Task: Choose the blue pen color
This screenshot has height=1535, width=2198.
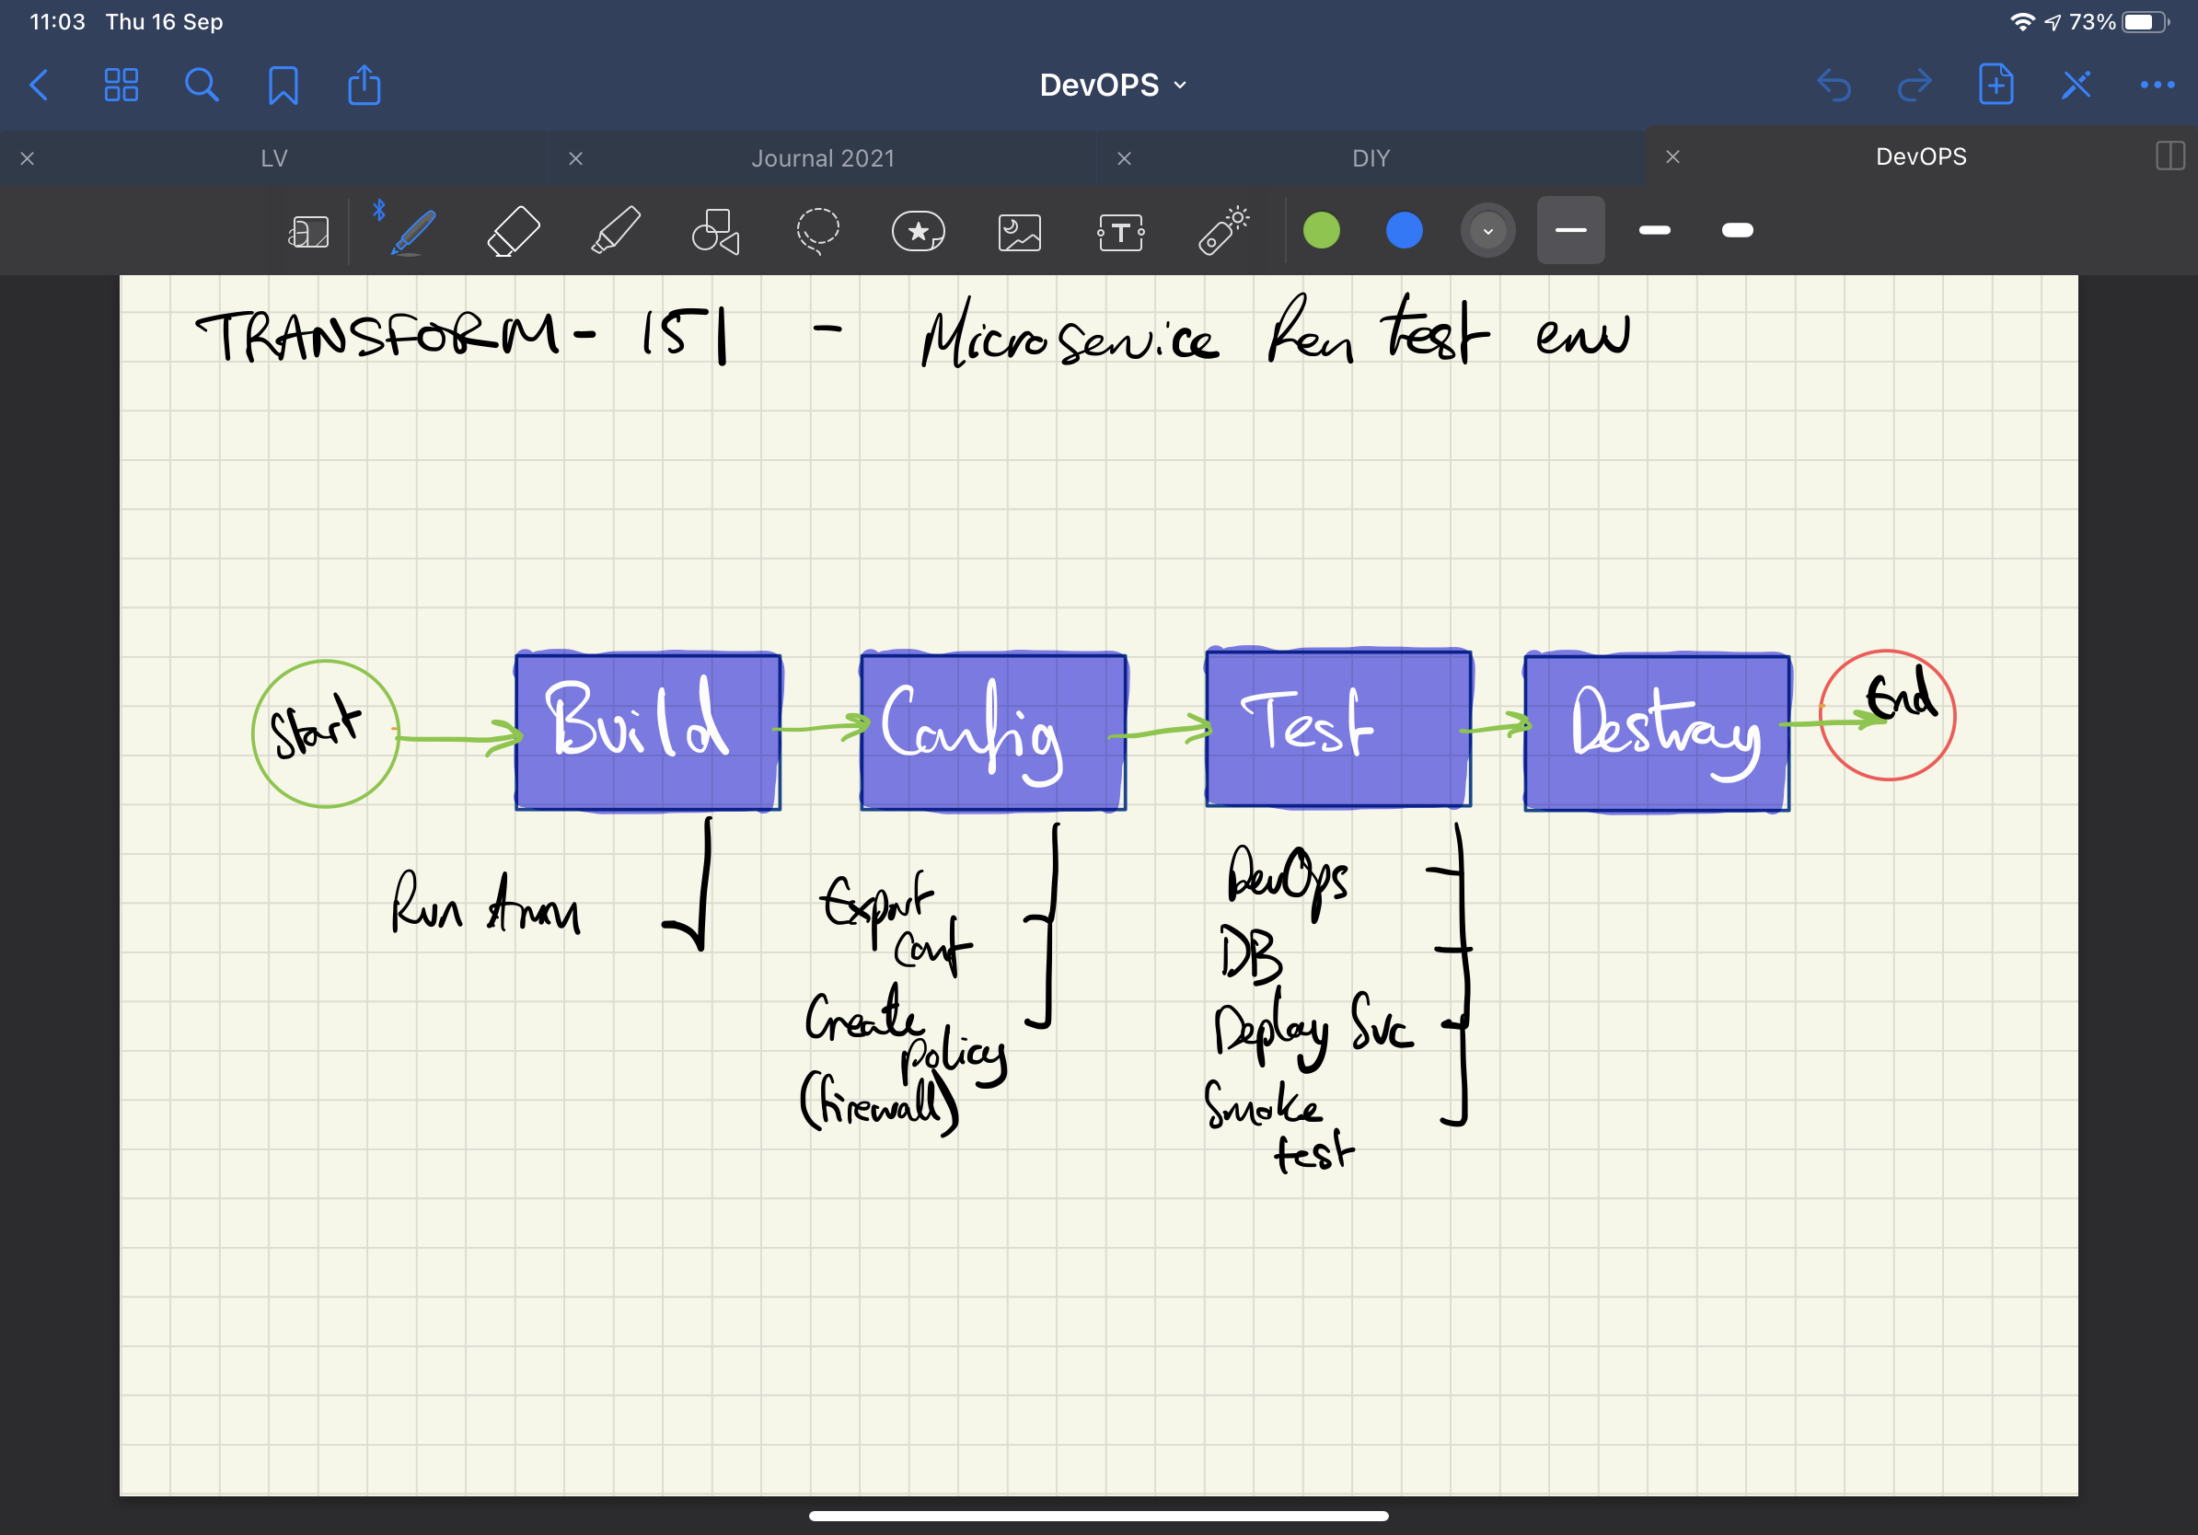Action: click(x=1405, y=231)
